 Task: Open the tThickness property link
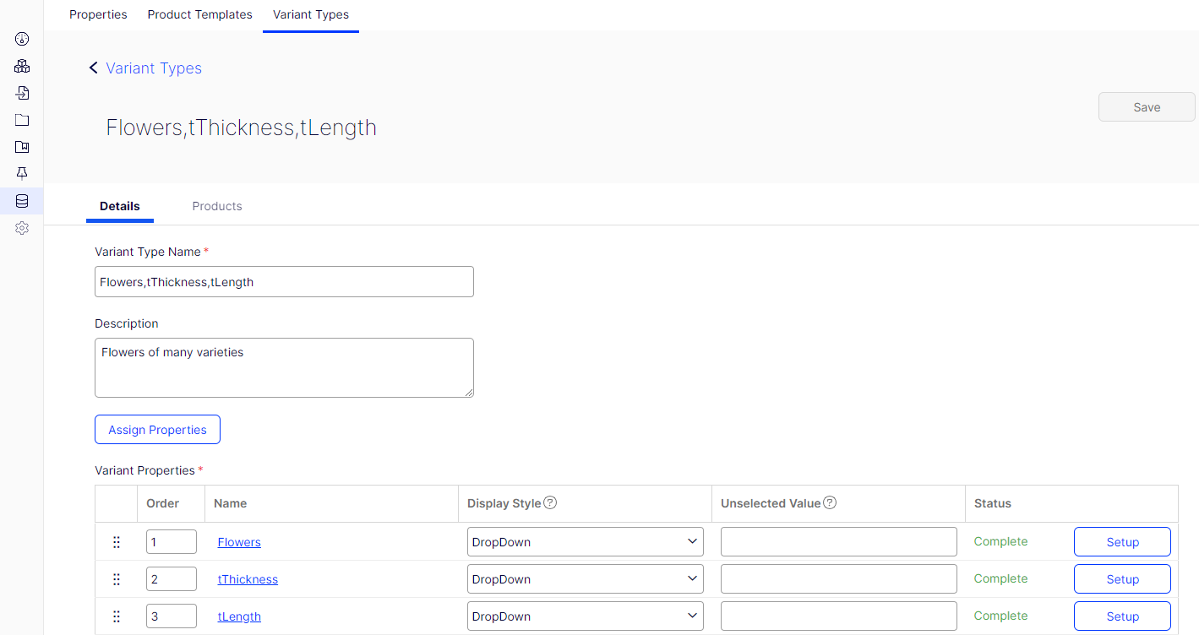point(248,579)
